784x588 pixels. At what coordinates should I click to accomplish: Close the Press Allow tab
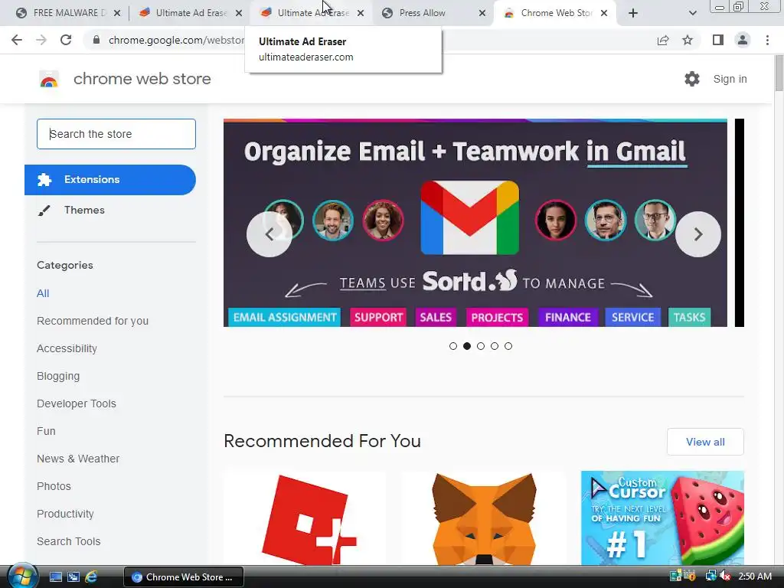(482, 13)
